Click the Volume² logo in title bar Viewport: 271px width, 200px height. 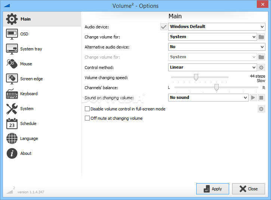(x=7, y=6)
